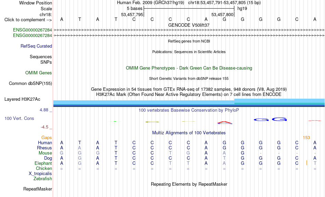Image resolution: width=325 pixels, height=197 pixels.
Task: Open the RefSeq Curated track label
Action: coord(36,46)
